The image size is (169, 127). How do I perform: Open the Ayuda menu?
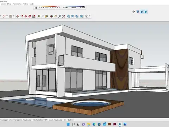[32, 4]
